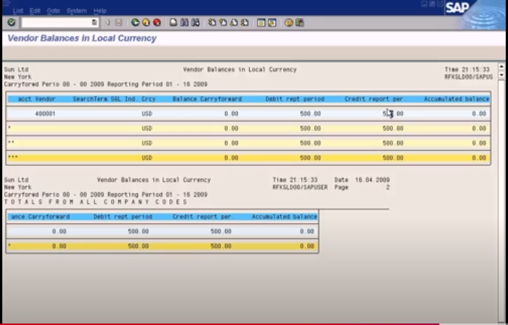
Task: Click the 'SGL Ind.' column header
Action: point(124,99)
